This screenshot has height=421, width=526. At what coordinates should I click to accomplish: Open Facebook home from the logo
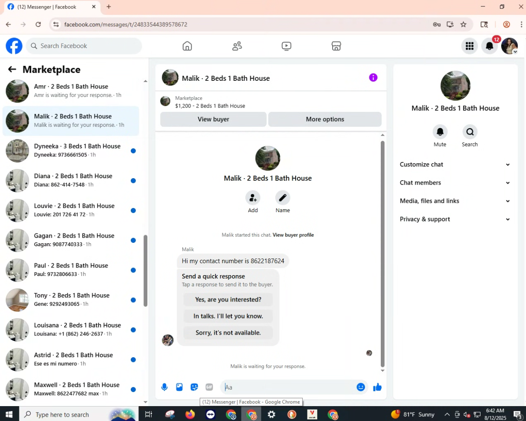[14, 46]
